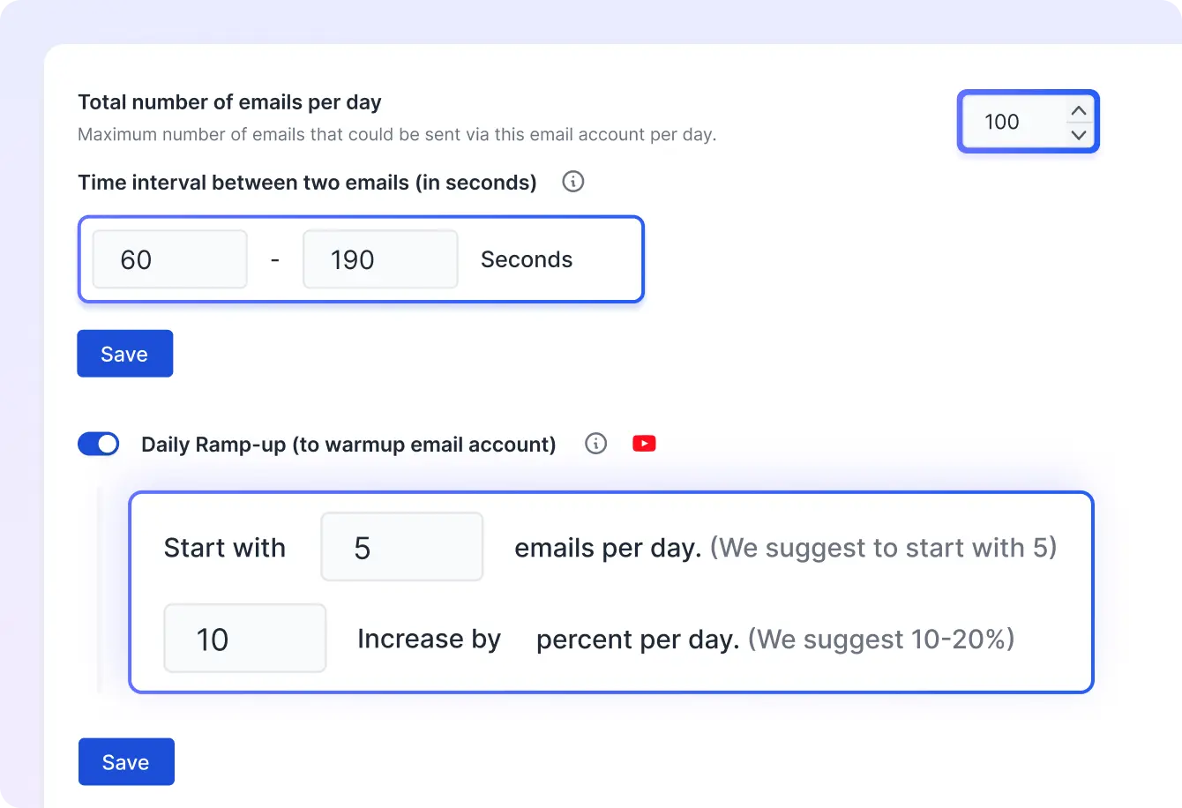Image resolution: width=1182 pixels, height=808 pixels.
Task: Open the YouTube video icon for Ramp-up
Action: coord(644,444)
